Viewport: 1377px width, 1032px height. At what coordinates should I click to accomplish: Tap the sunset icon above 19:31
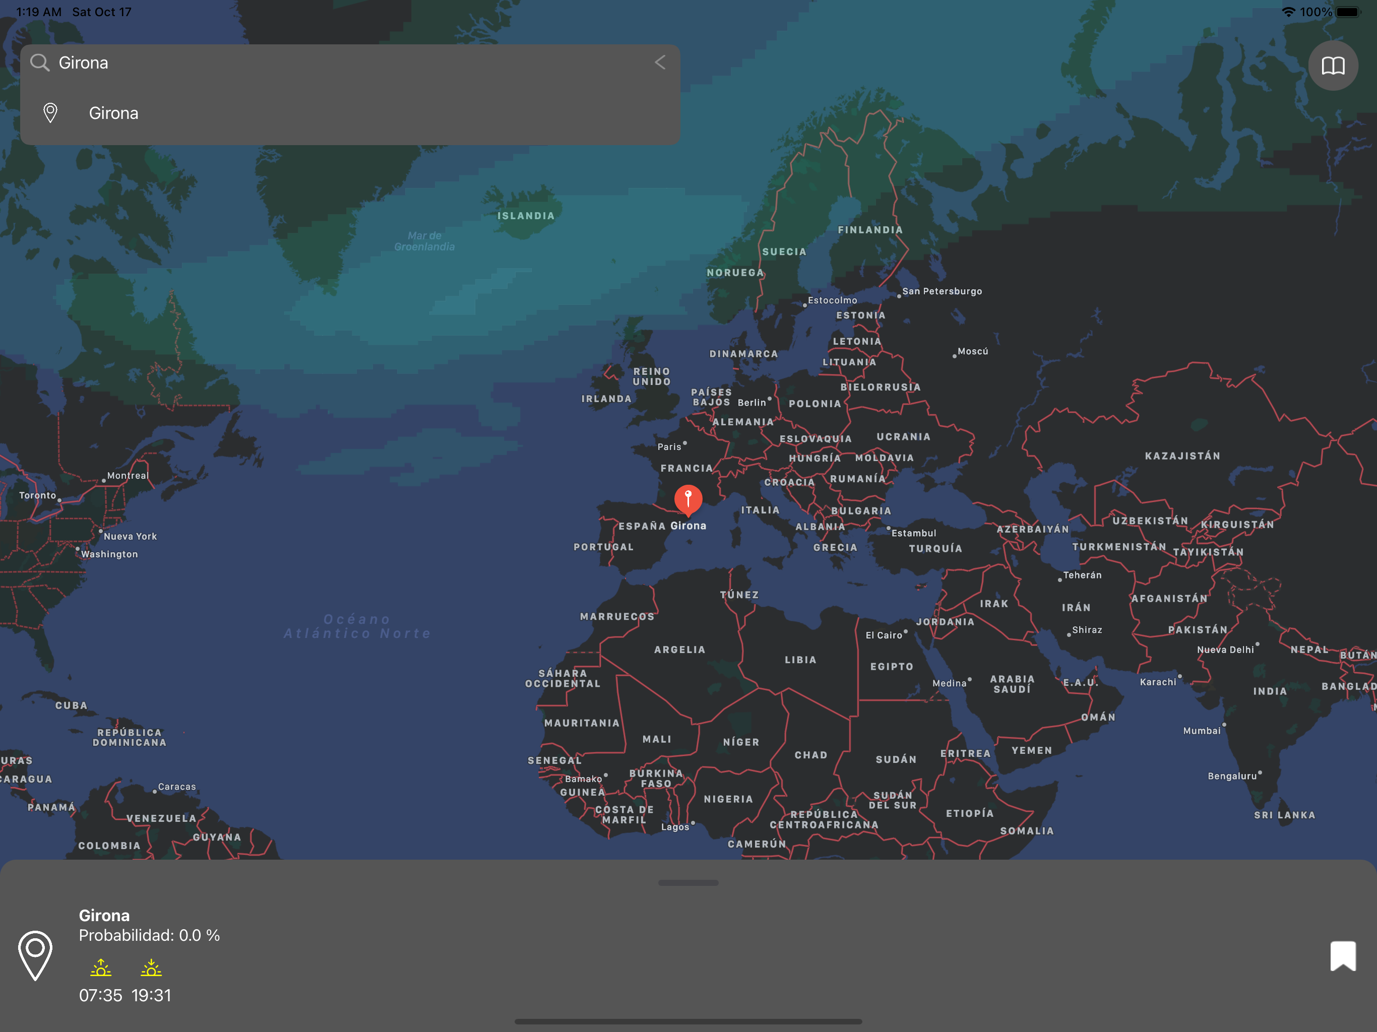point(151,967)
